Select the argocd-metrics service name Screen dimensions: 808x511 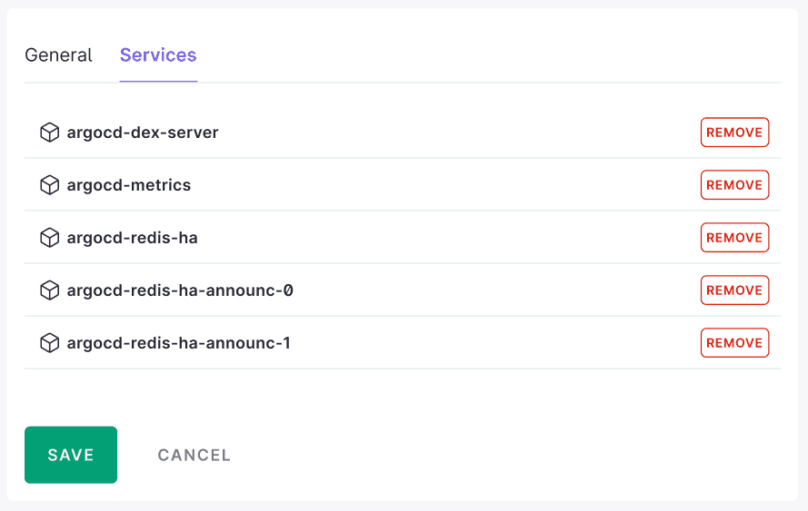point(129,185)
